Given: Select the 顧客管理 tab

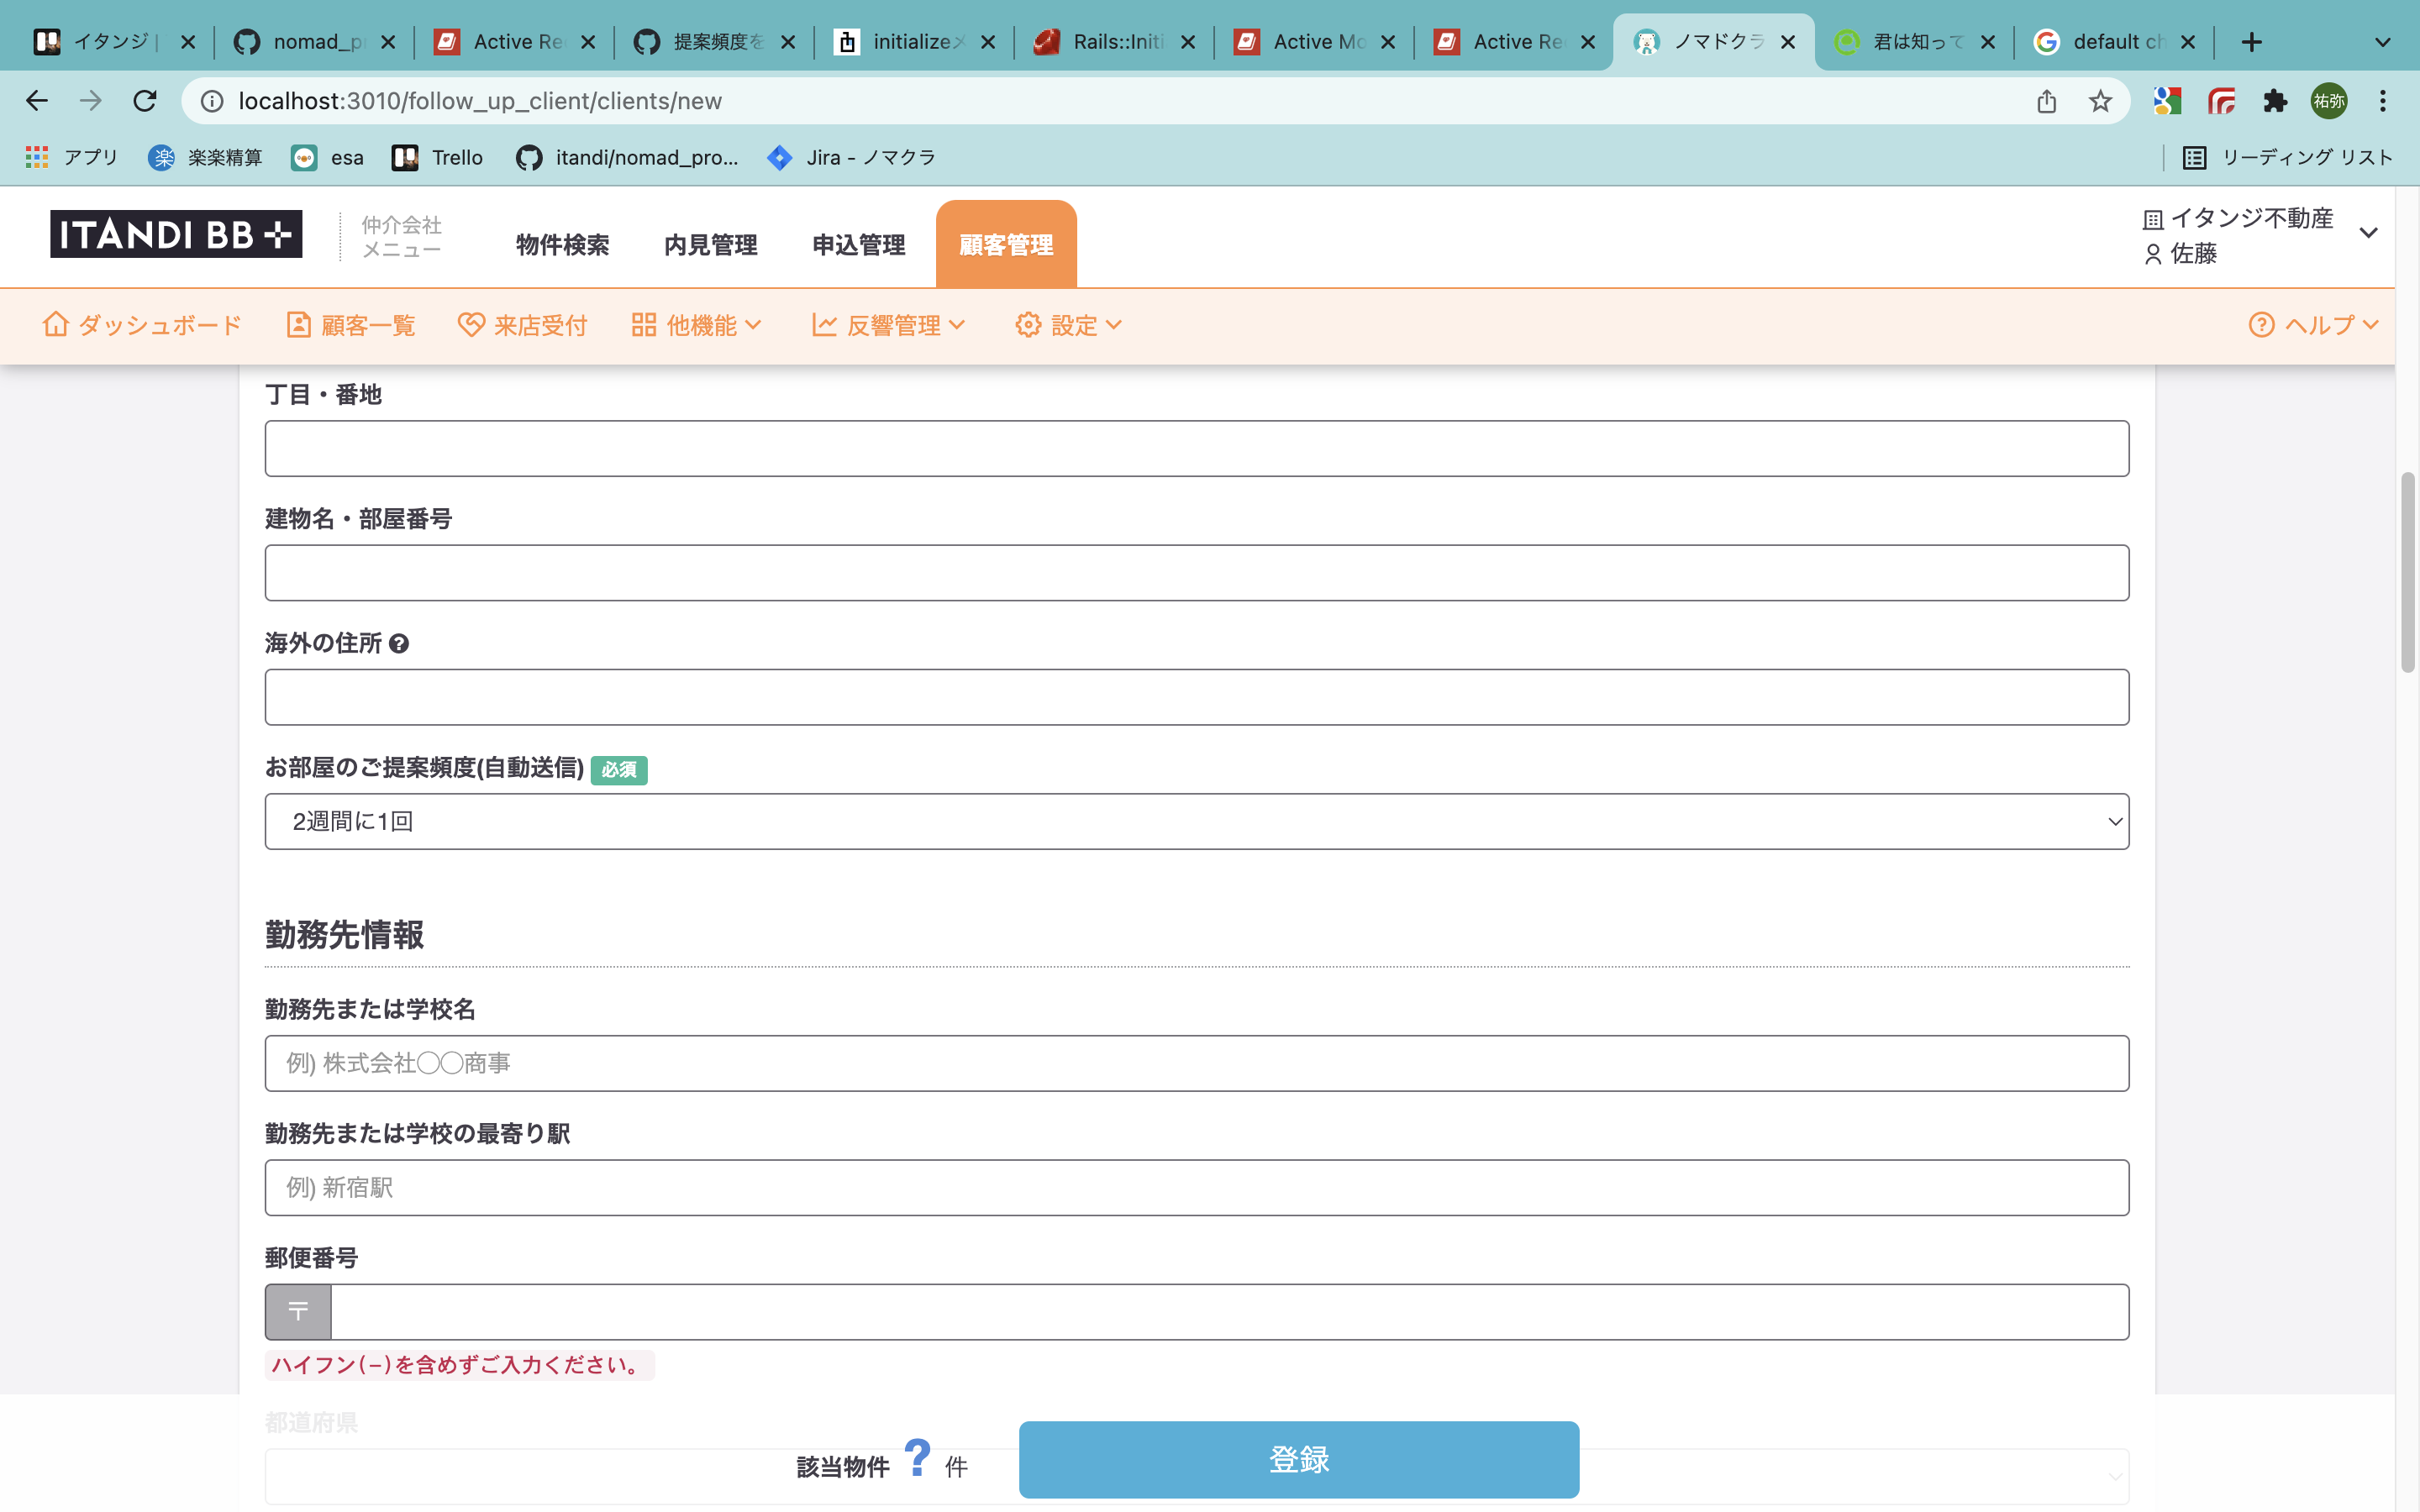Looking at the screenshot, I should click(x=1006, y=245).
